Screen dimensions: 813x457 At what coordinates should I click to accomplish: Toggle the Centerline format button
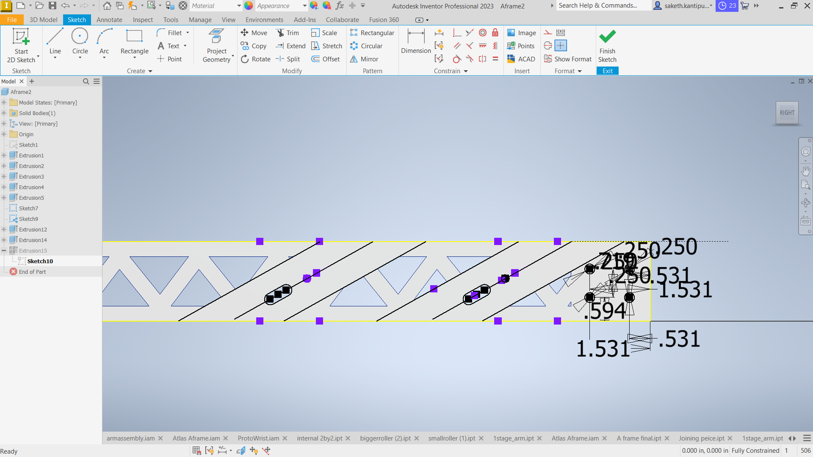[548, 46]
